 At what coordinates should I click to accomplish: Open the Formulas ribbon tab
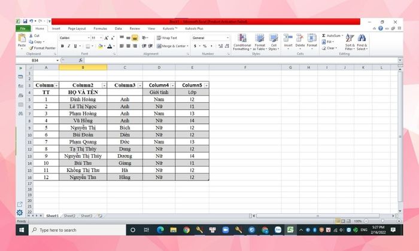tap(100, 28)
